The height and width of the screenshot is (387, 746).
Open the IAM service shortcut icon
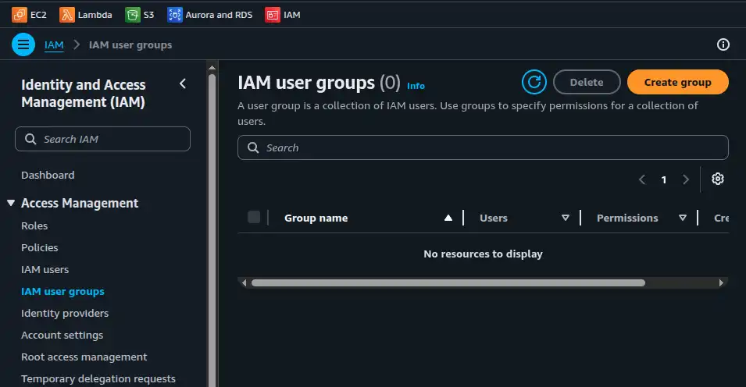click(273, 15)
